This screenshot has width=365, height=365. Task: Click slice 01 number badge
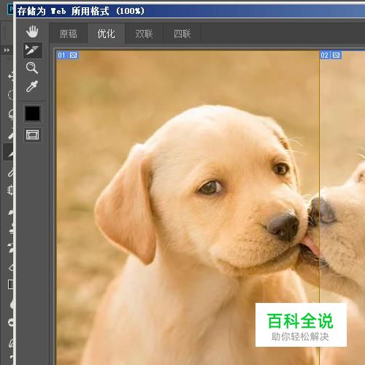pyautogui.click(x=62, y=55)
